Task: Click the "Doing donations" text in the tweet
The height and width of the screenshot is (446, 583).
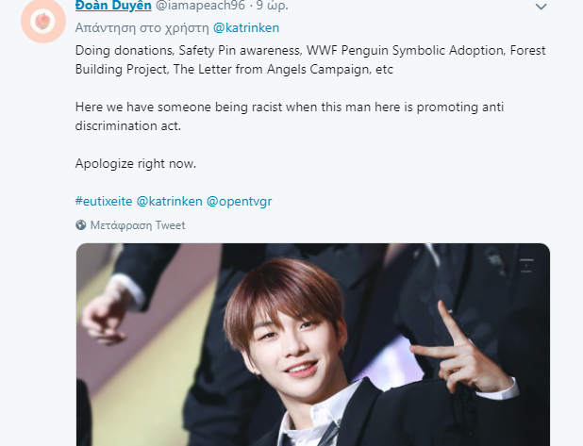Action: [120, 49]
